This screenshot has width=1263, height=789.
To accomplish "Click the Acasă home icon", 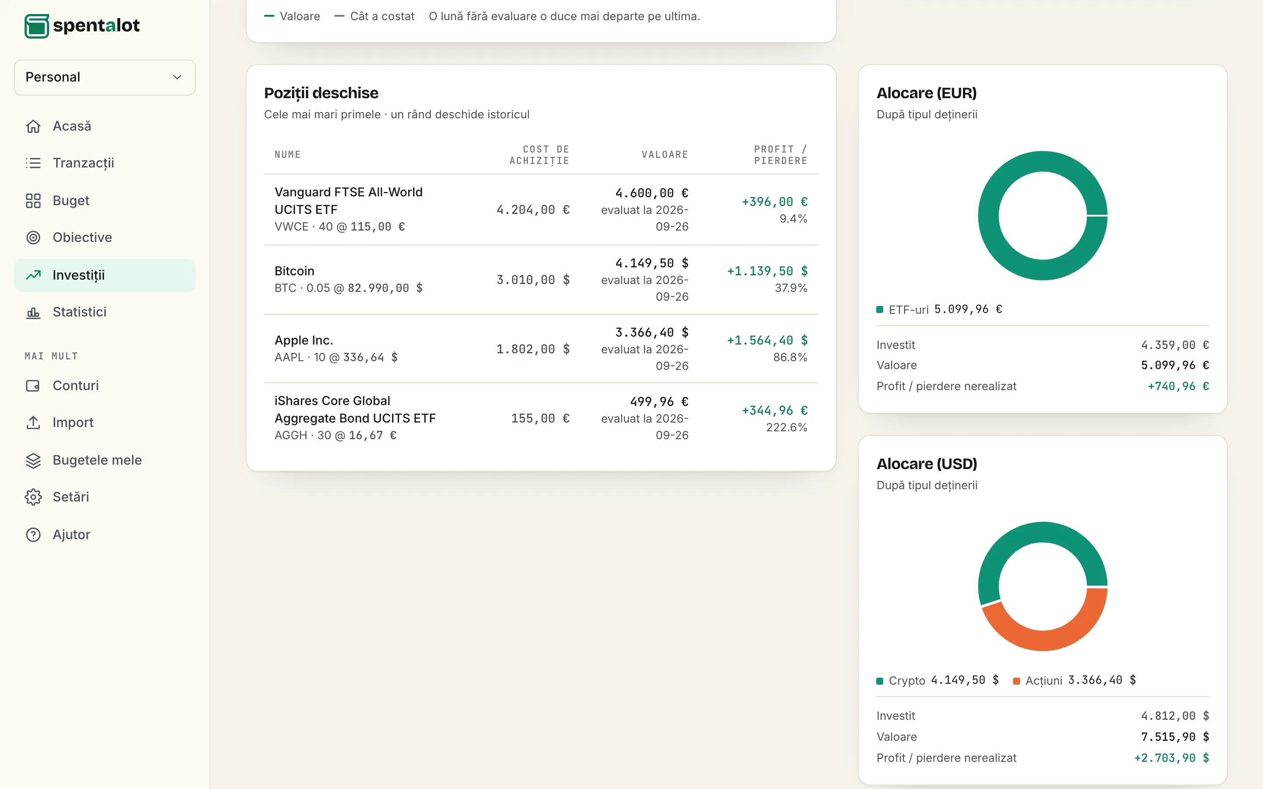I will click(33, 126).
